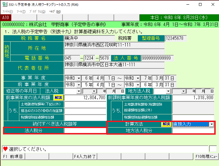Click the 税務署名 input field containing 横浜中

coord(89,38)
